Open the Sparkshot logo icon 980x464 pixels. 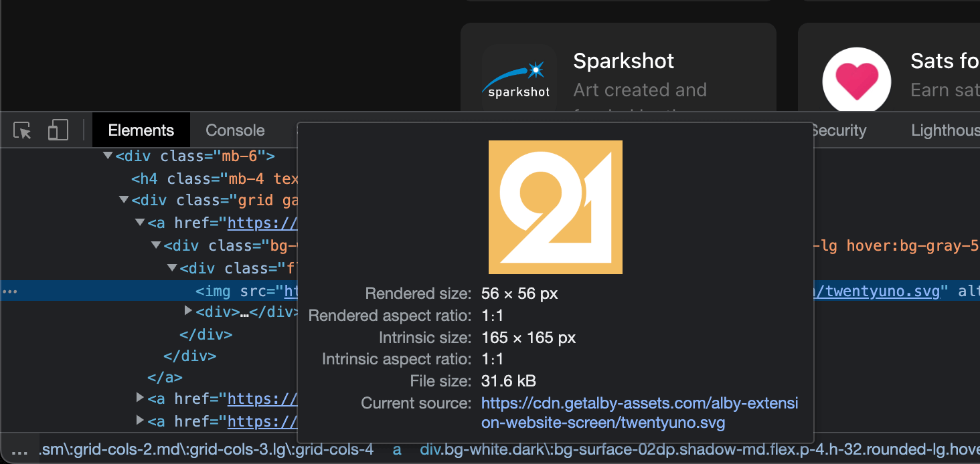(519, 79)
